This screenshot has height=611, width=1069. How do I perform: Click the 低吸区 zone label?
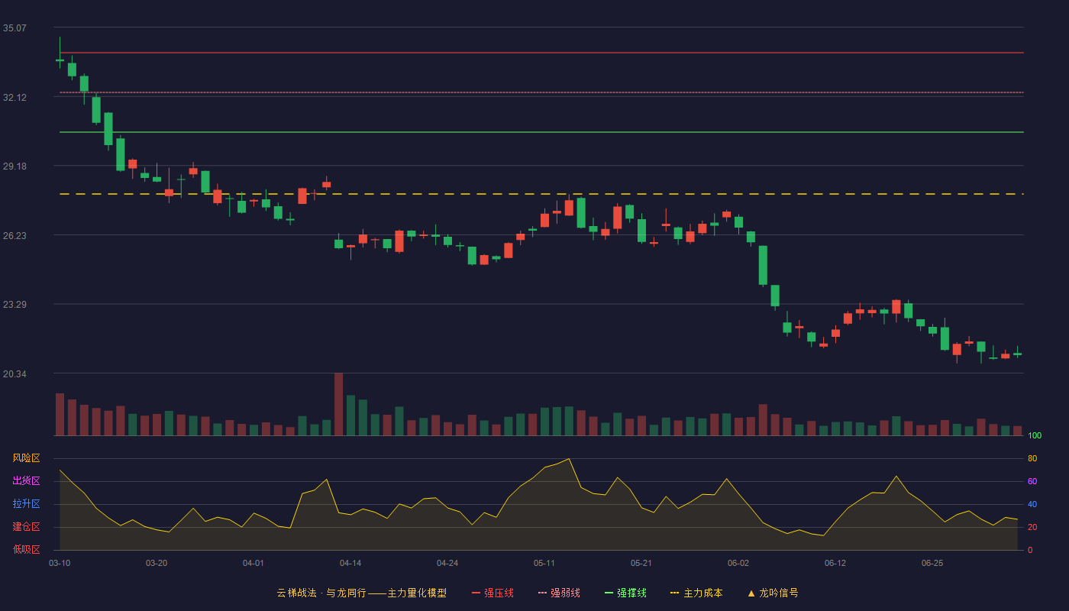pos(26,550)
